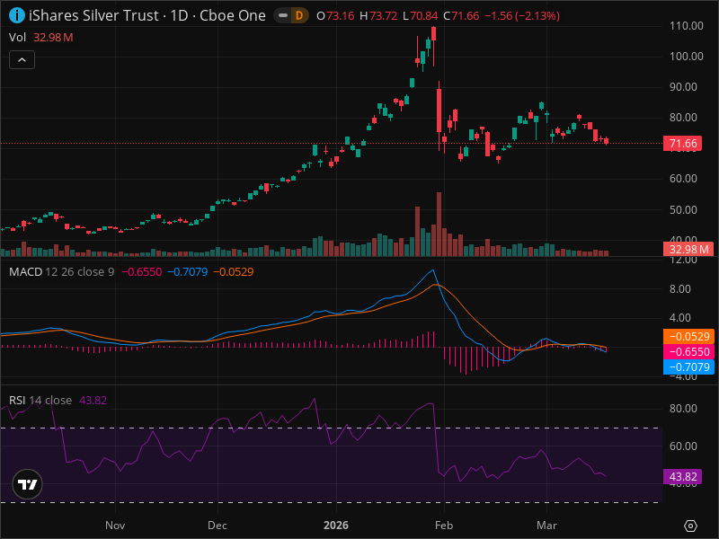Image resolution: width=719 pixels, height=539 pixels.
Task: Click the 80.00 RSI scale label
Action: [683, 409]
